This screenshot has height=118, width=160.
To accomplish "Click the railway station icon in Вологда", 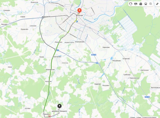I will coord(77,22).
